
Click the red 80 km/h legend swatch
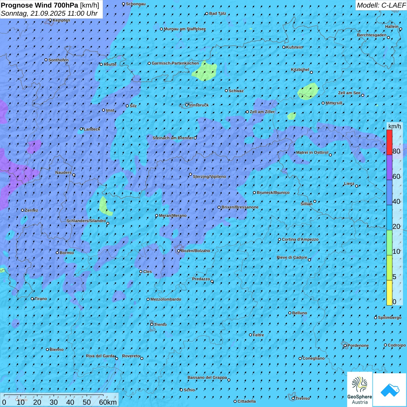coord(389,142)
